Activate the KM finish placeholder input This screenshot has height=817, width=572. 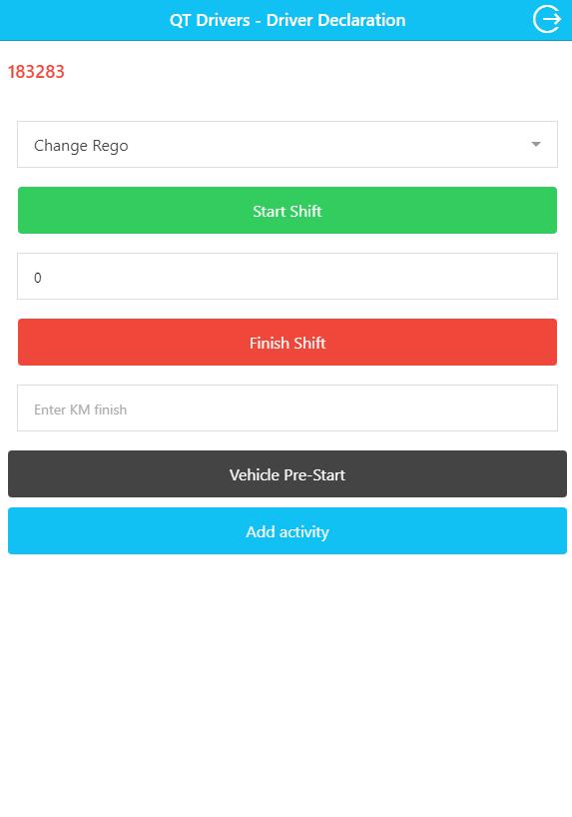pos(287,408)
